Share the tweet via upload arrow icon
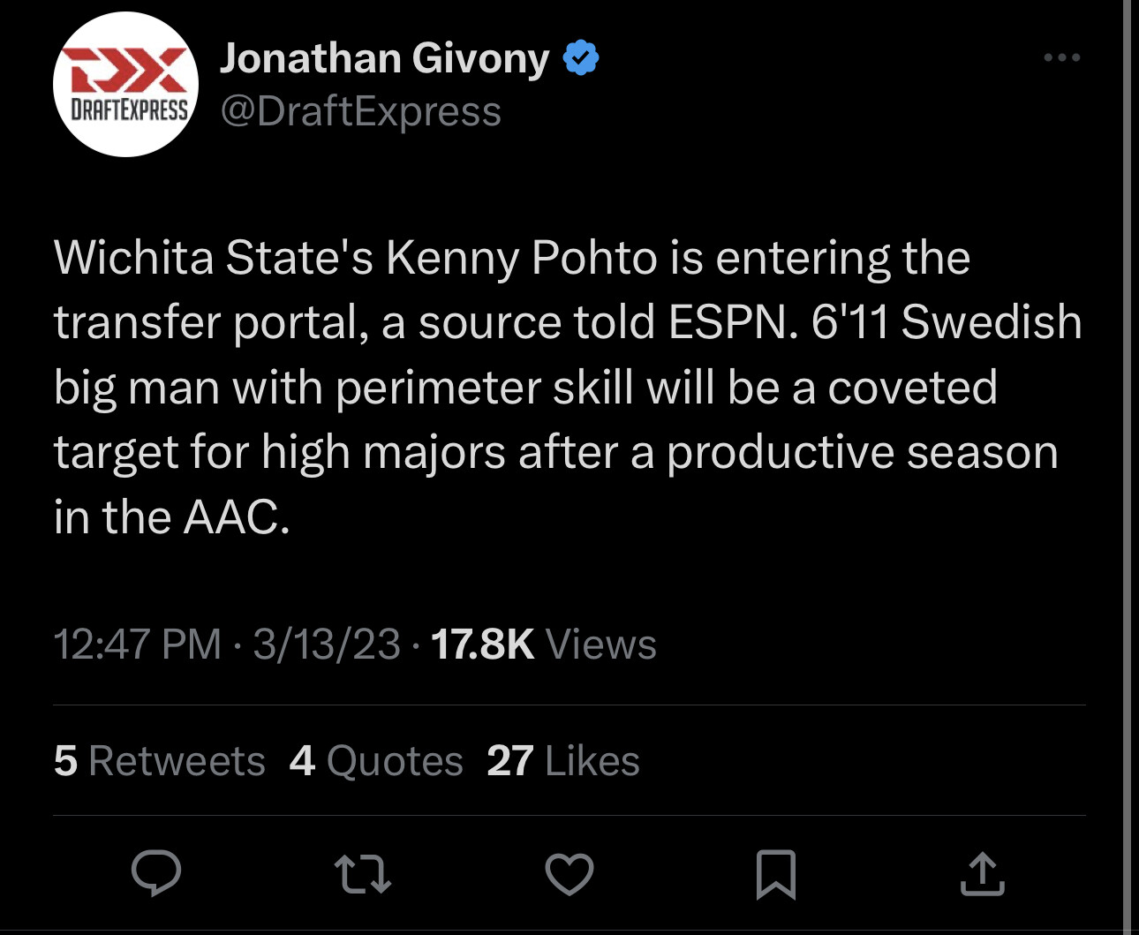This screenshot has height=935, width=1139. pyautogui.click(x=982, y=874)
